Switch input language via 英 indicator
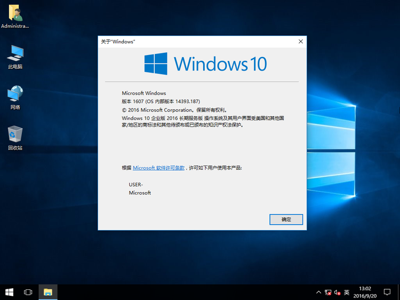Screen dimensions: 400x300 pyautogui.click(x=347, y=292)
